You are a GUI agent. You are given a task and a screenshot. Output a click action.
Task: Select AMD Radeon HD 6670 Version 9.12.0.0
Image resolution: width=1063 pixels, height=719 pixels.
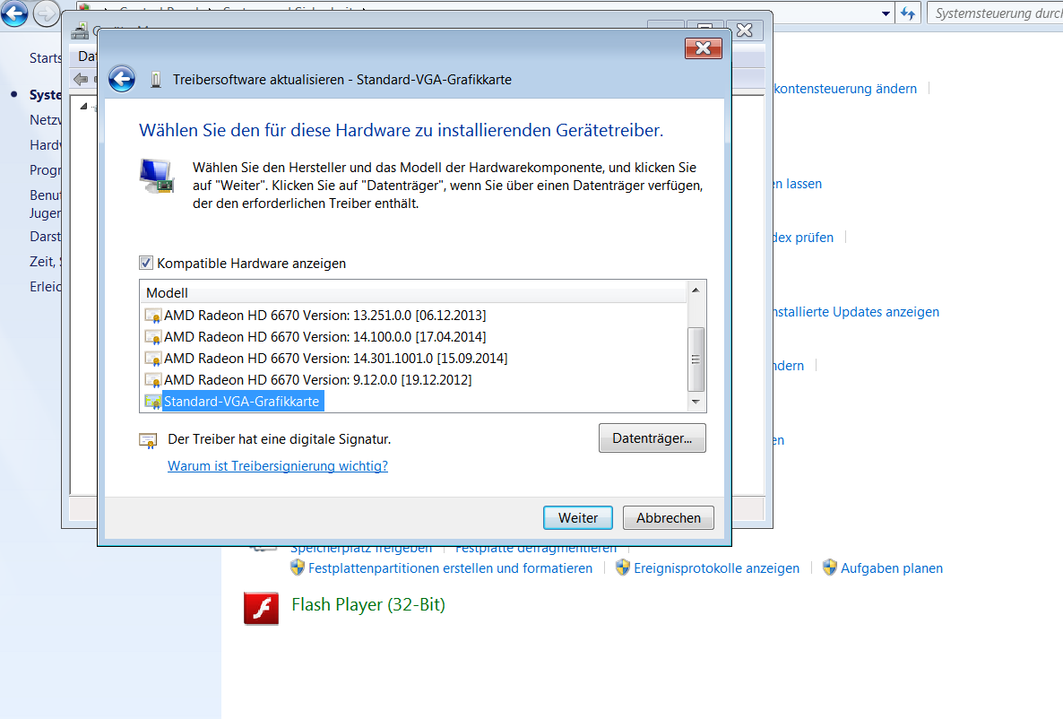[x=318, y=380]
